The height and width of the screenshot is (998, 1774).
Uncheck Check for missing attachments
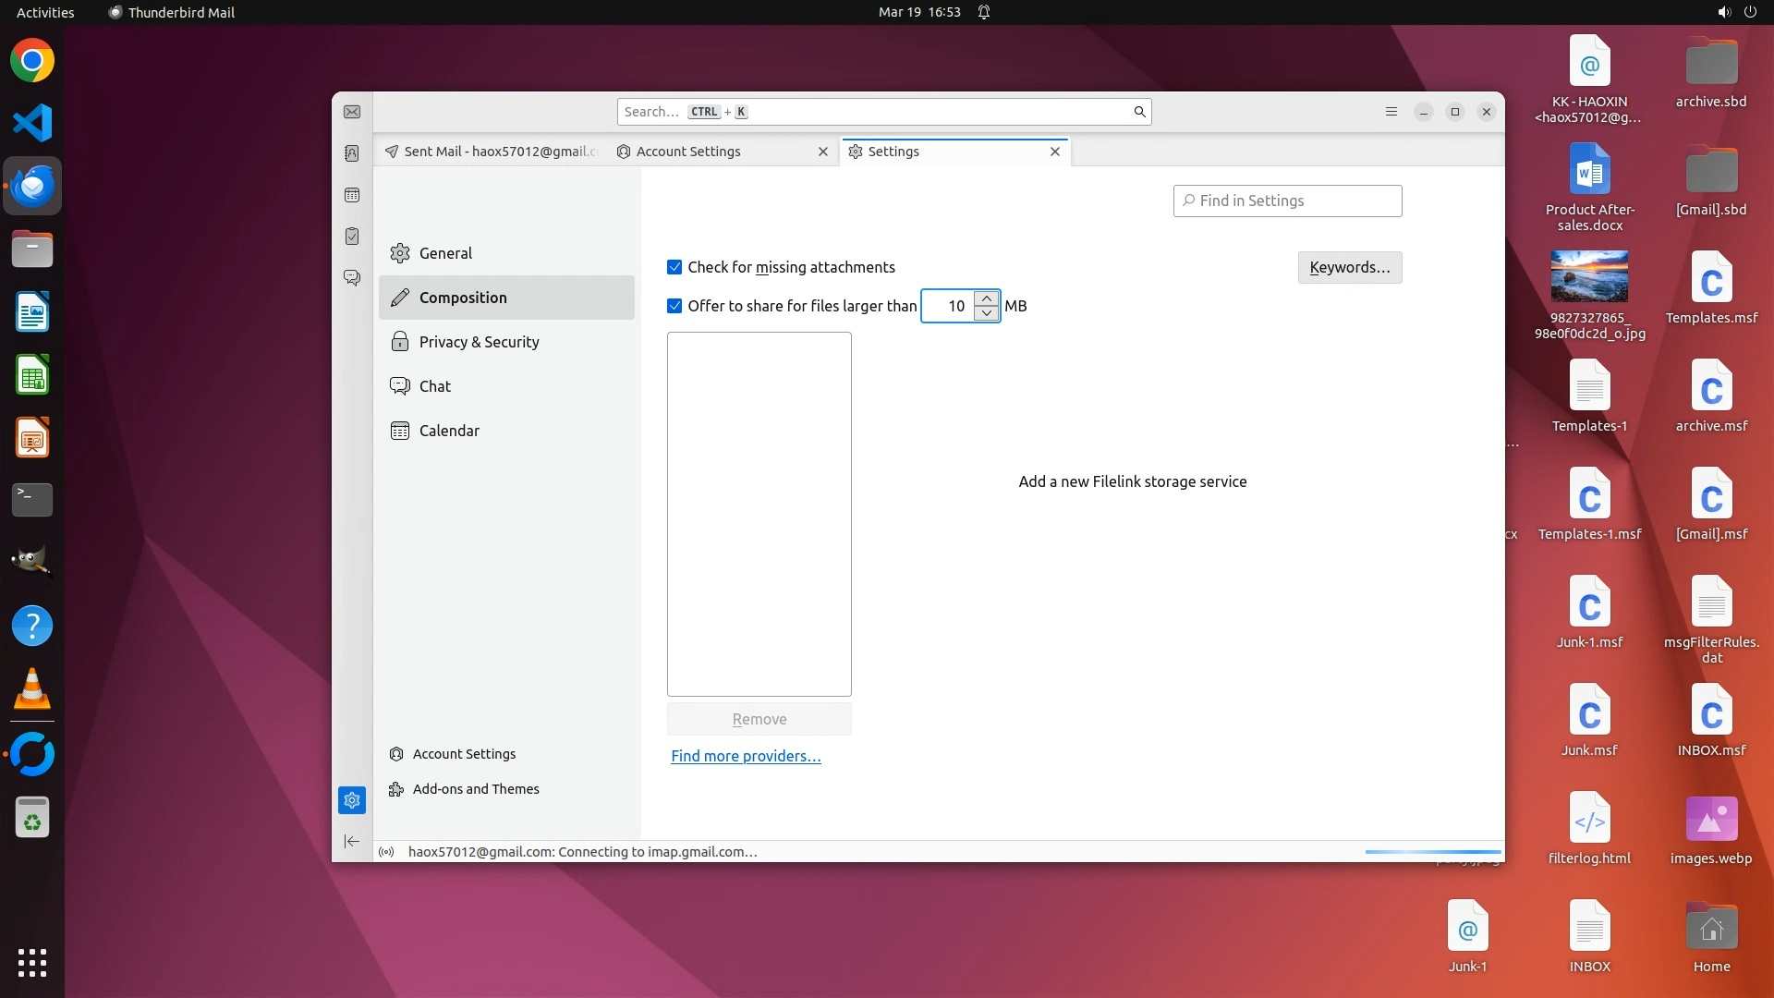674,267
